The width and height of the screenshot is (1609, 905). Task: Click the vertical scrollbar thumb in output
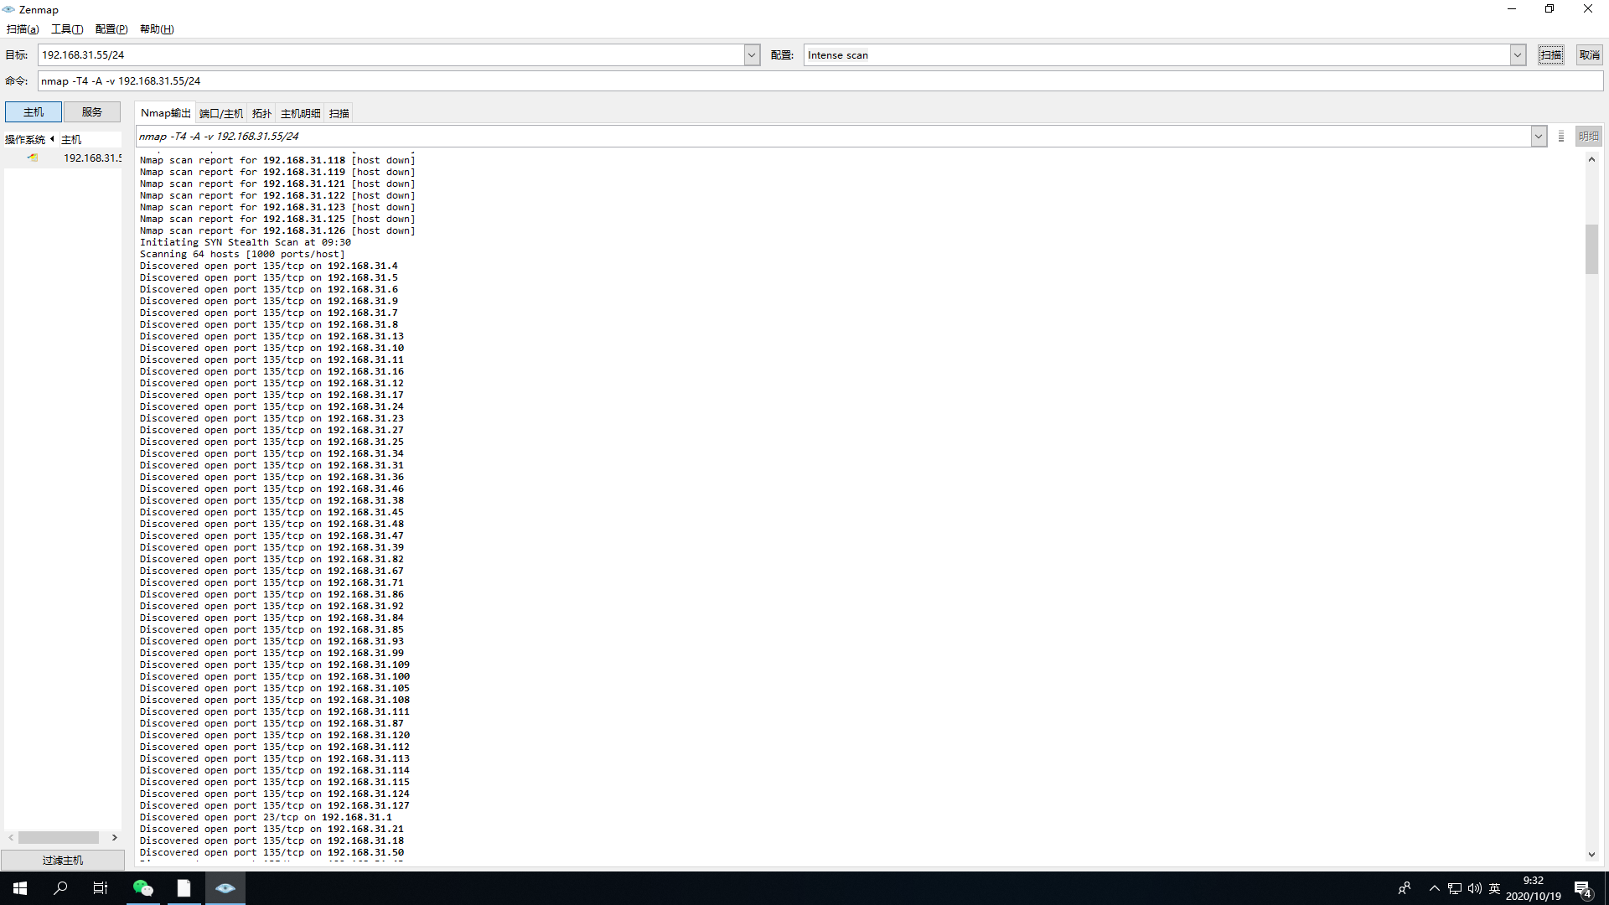tap(1591, 249)
